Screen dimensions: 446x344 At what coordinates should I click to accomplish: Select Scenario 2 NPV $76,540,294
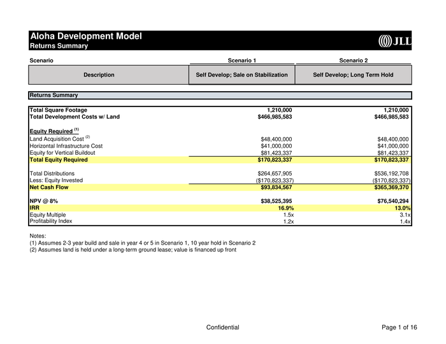pyautogui.click(x=393, y=201)
